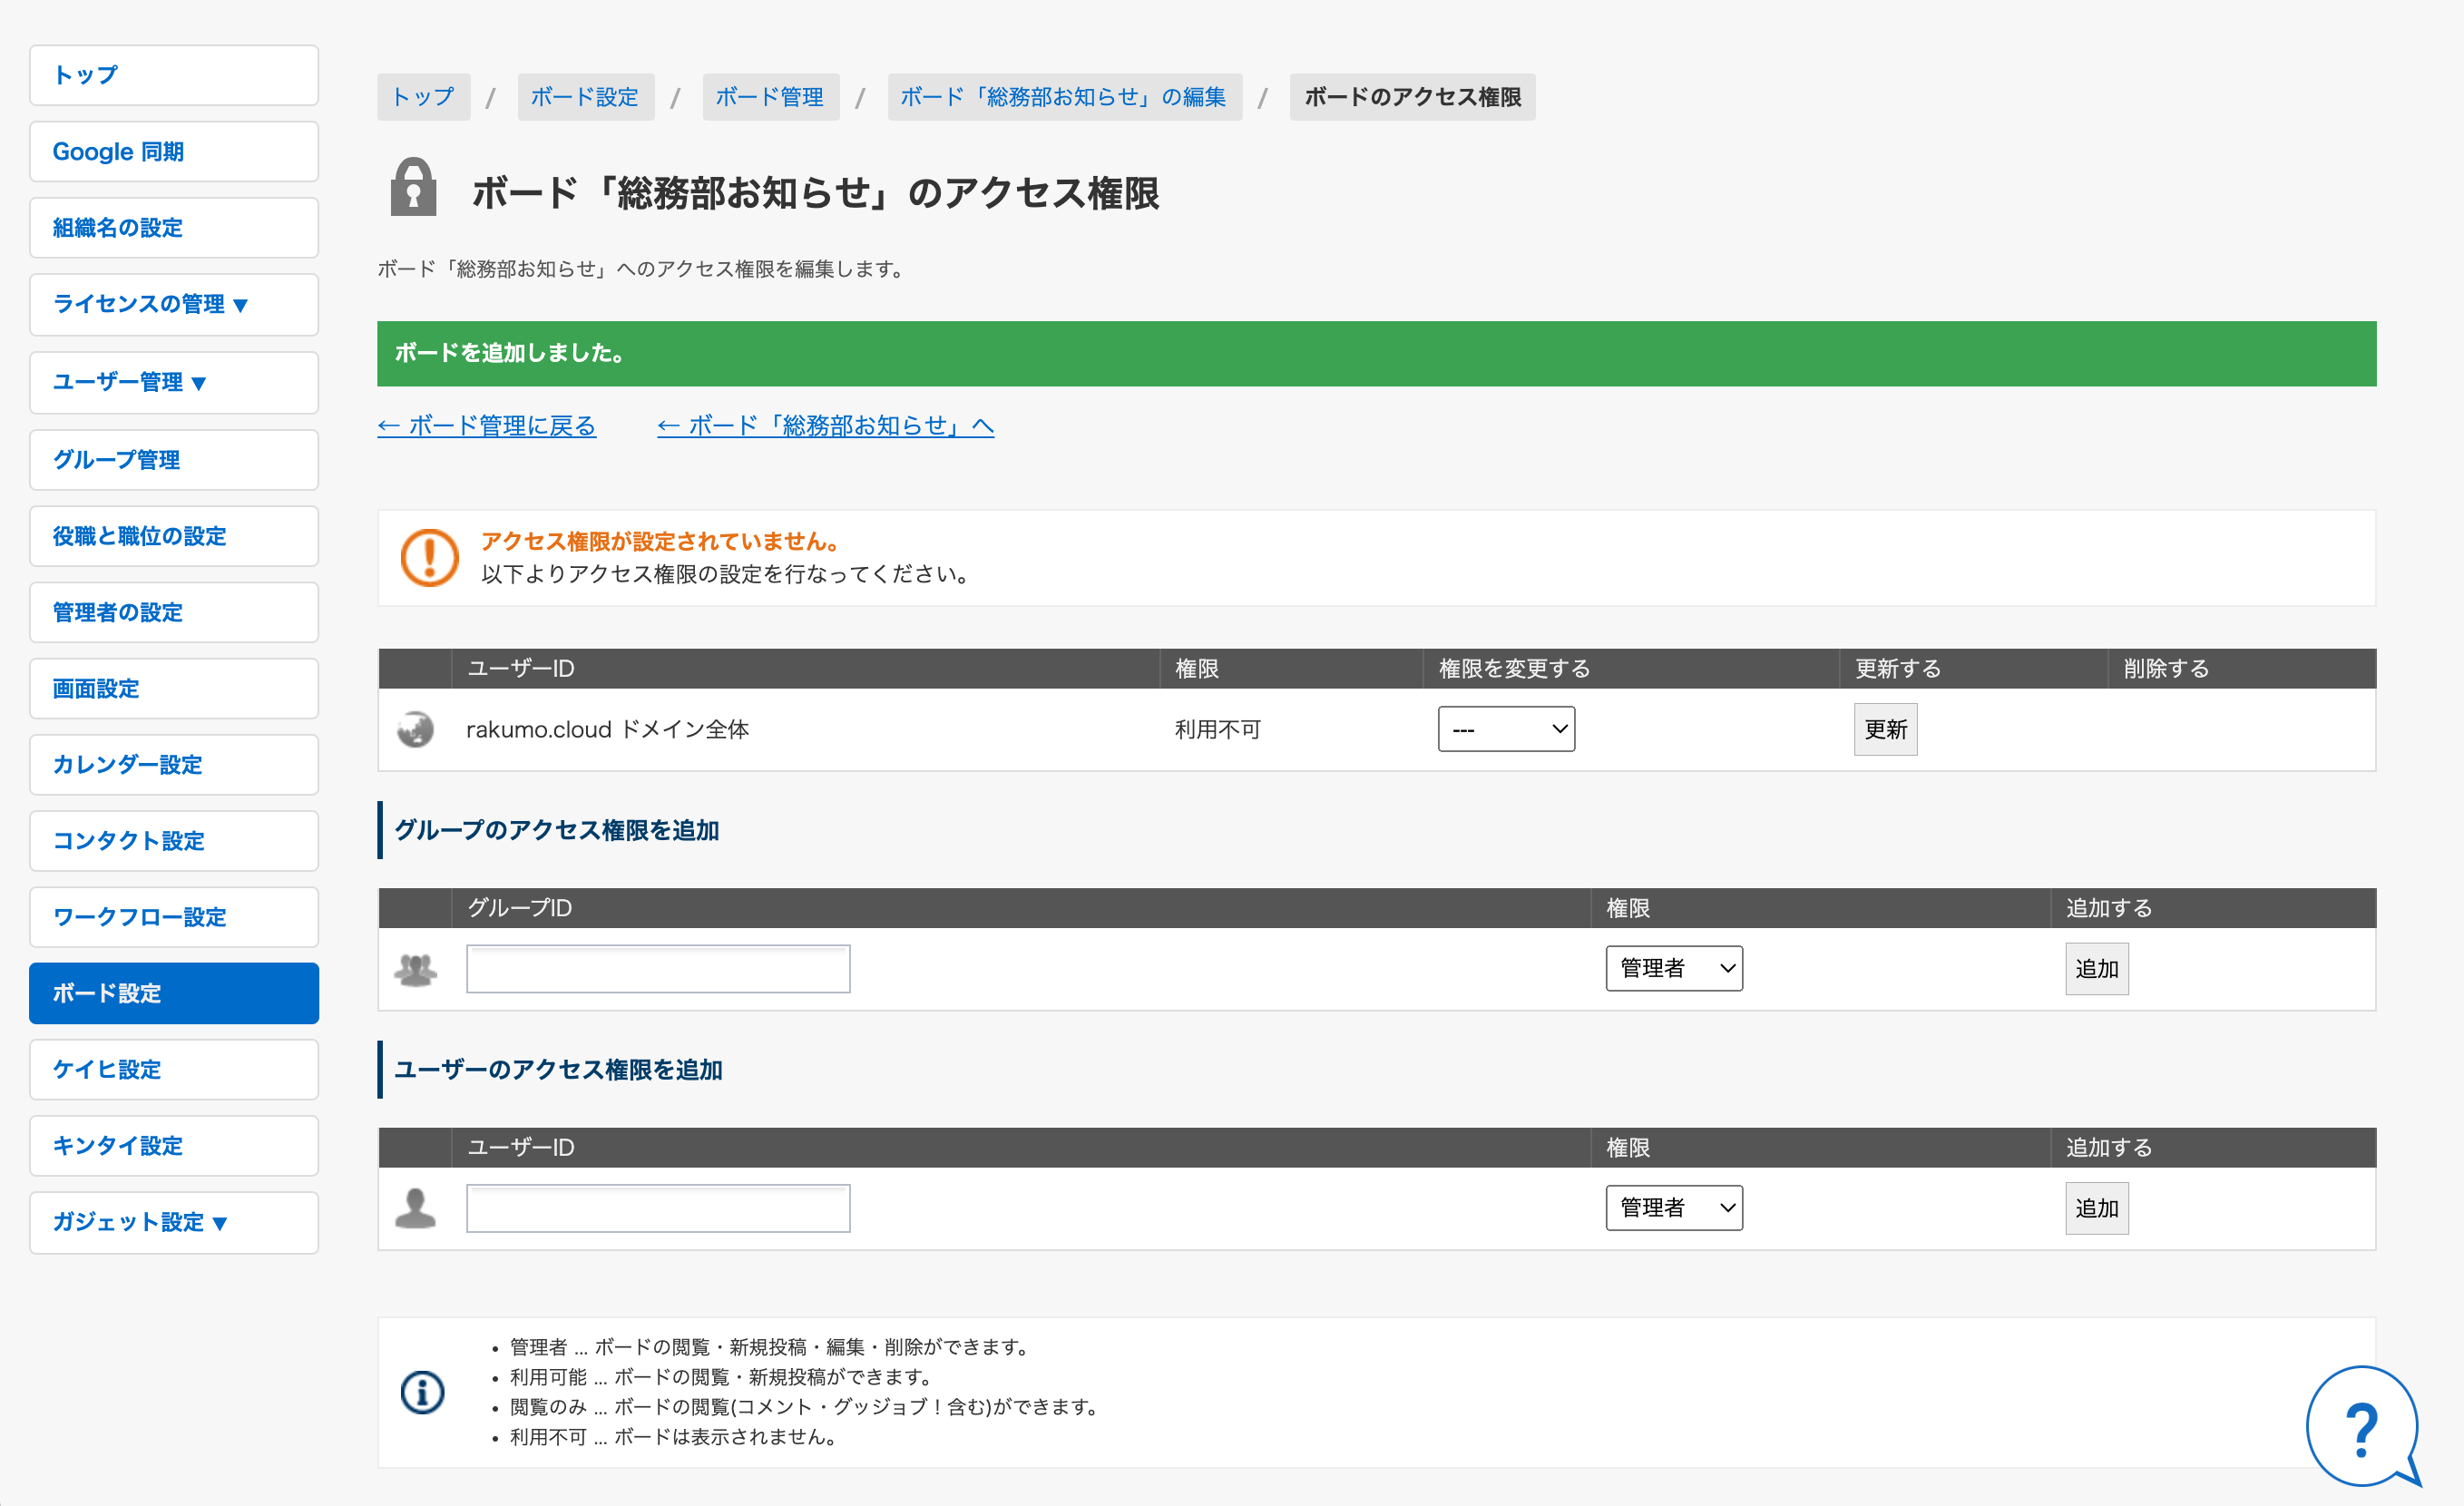Open カレンダー設定 in the sidebar
The width and height of the screenshot is (2464, 1506).
174,765
